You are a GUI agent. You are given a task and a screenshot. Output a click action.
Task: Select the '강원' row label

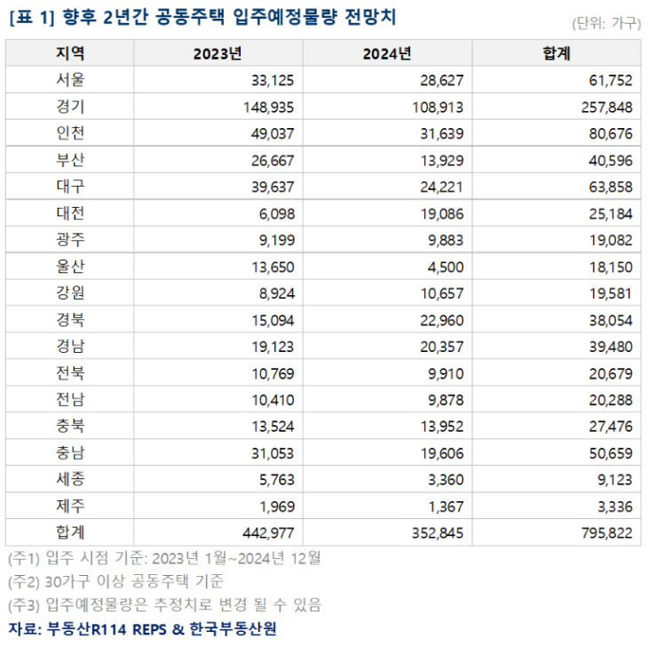70,293
